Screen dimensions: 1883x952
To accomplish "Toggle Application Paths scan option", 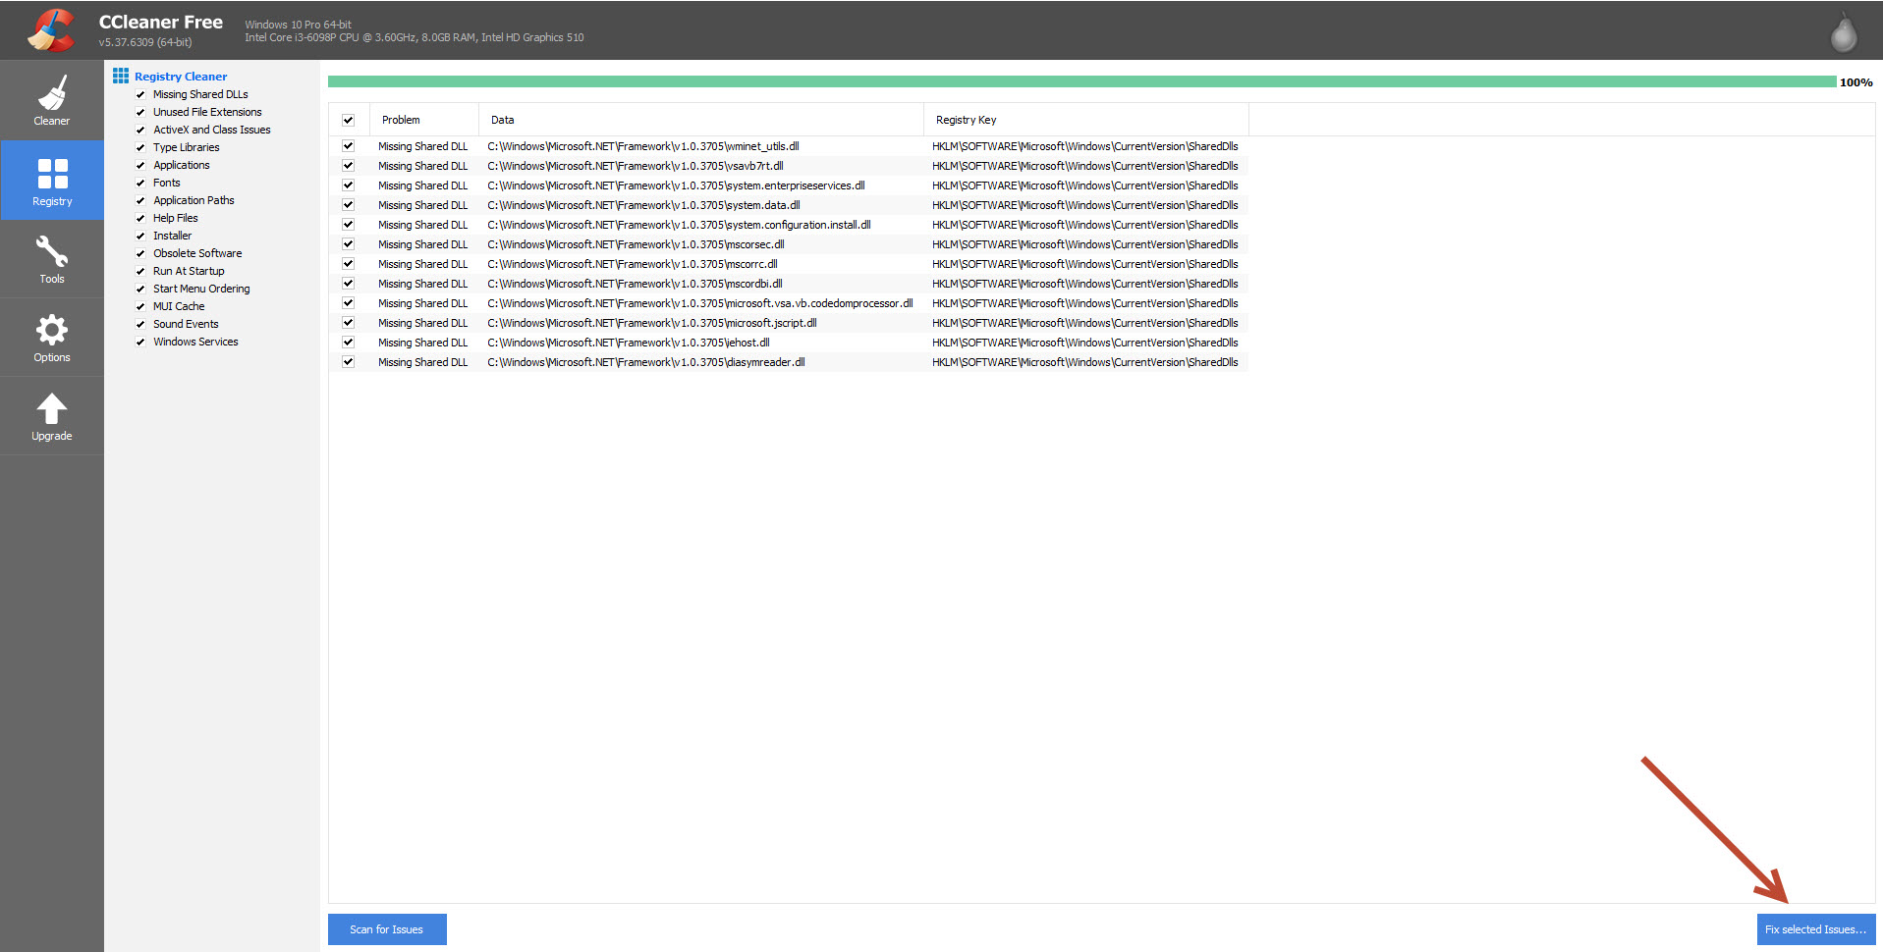I will 140,200.
